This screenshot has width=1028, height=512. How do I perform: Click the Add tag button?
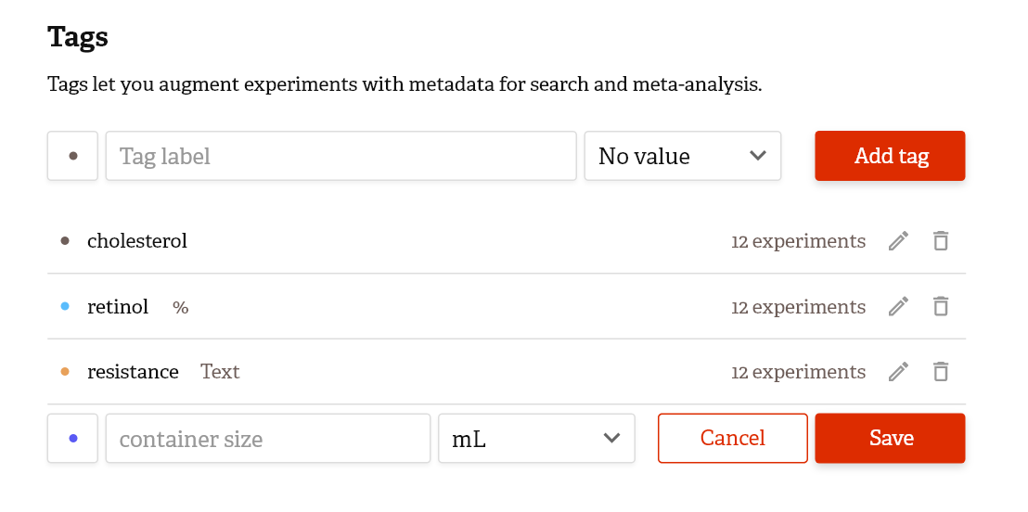(891, 156)
